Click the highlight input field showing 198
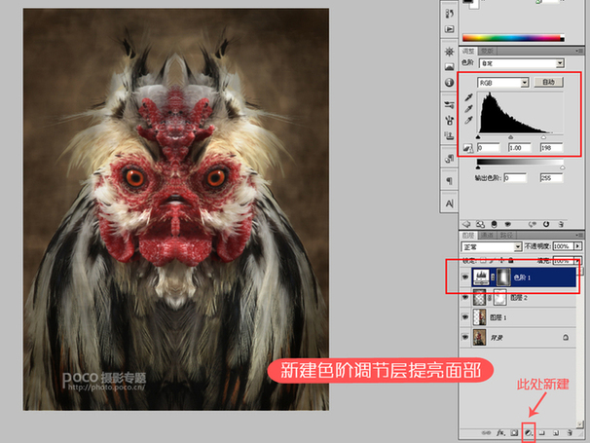Image resolution: width=590 pixels, height=443 pixels. [x=552, y=147]
